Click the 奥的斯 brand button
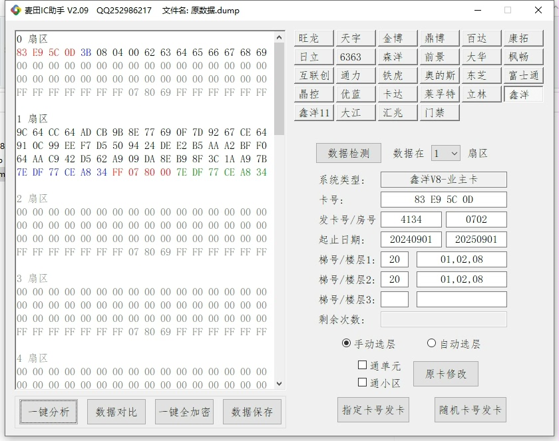 click(x=440, y=76)
